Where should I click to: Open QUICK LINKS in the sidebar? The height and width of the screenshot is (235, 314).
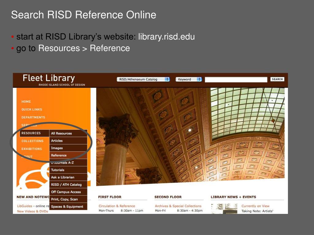click(32, 110)
